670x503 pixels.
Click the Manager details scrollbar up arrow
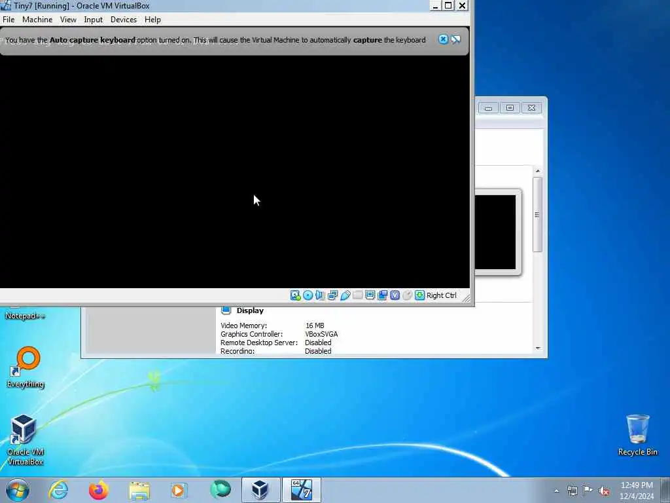pyautogui.click(x=538, y=171)
